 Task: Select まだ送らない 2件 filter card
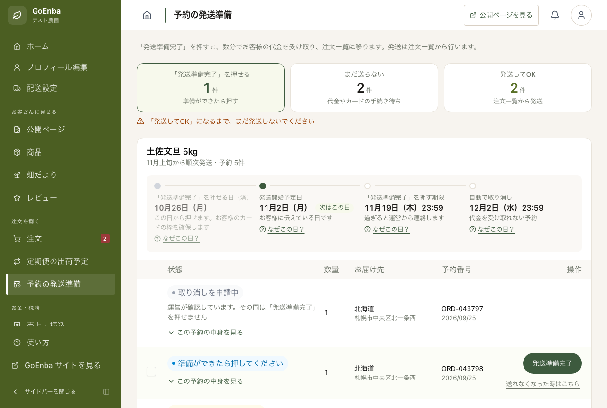(x=364, y=88)
